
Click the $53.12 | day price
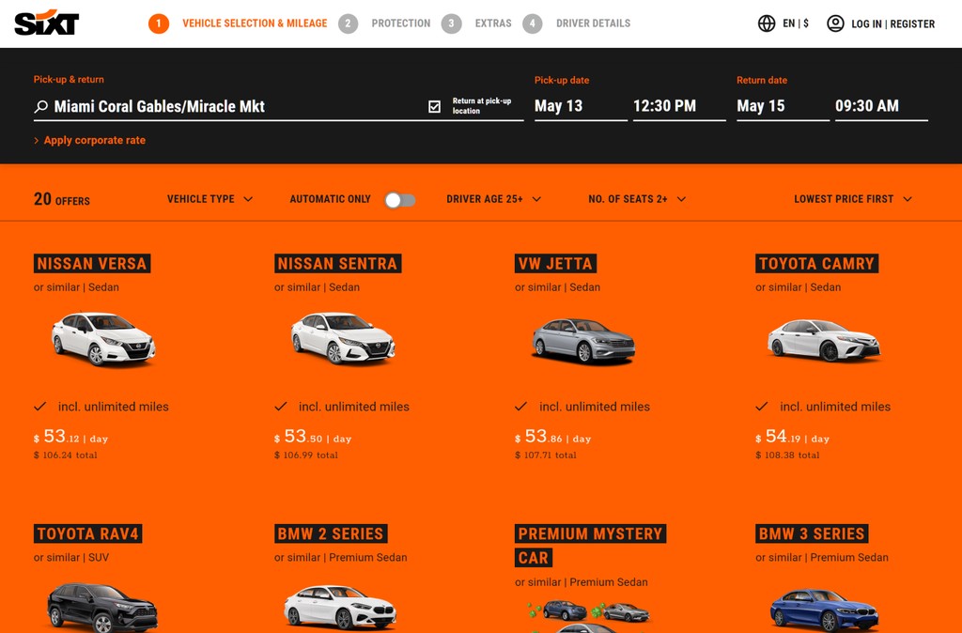[x=71, y=437]
